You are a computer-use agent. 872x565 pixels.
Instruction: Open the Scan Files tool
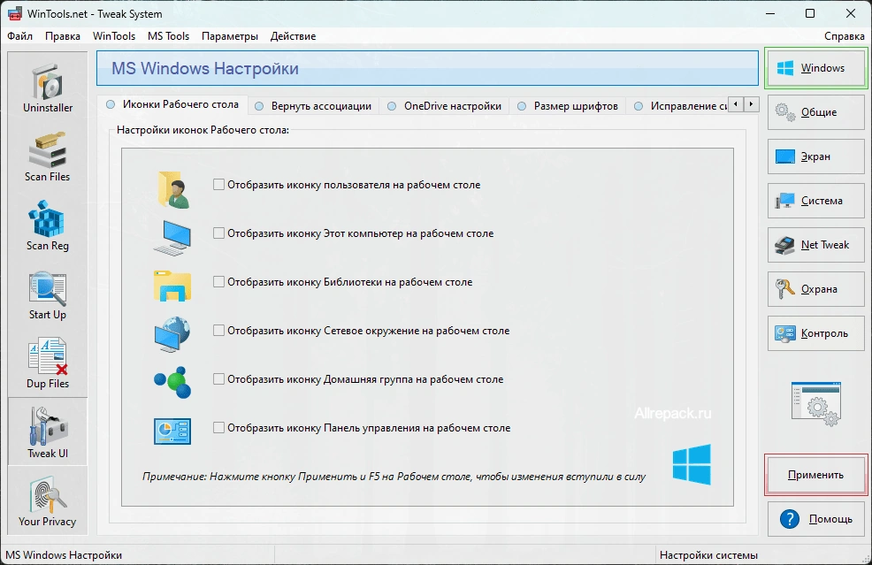click(x=48, y=157)
